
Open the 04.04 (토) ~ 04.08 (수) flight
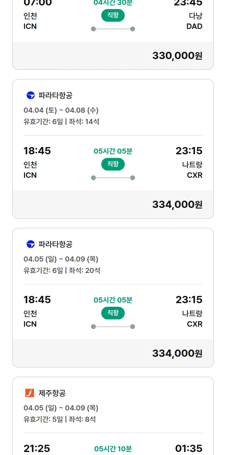tap(61, 110)
